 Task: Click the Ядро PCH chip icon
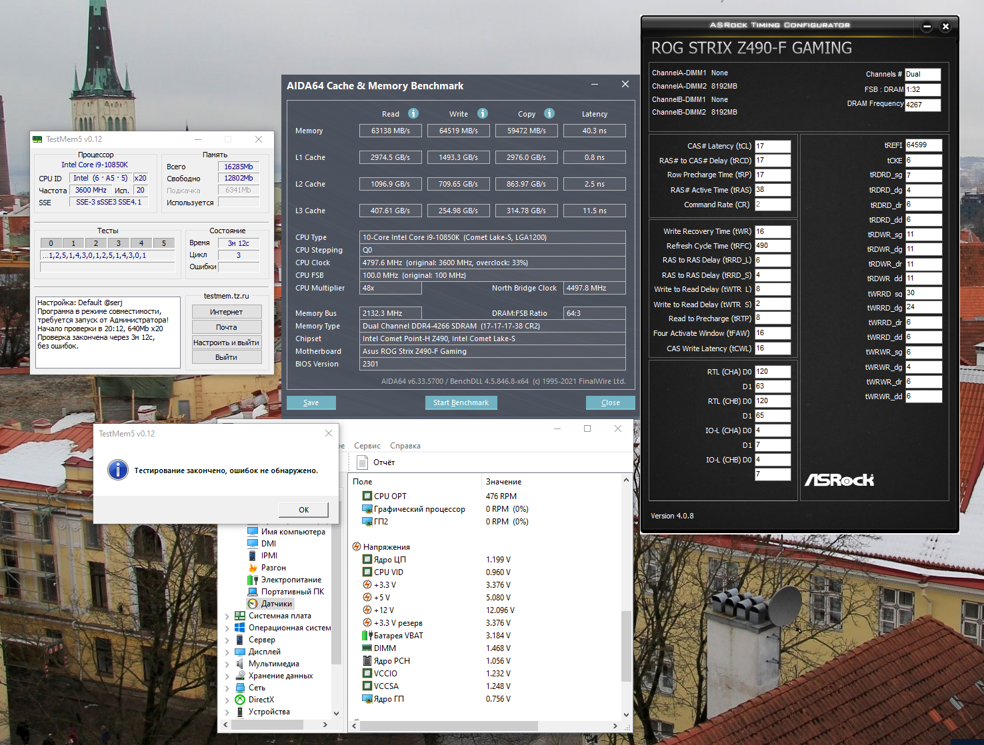[367, 661]
